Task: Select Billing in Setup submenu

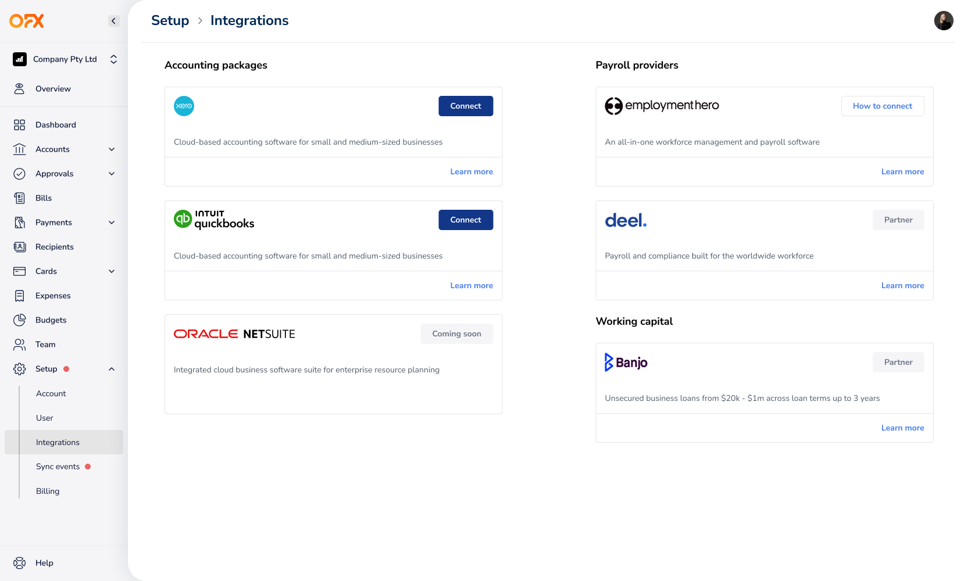Action: [x=48, y=491]
